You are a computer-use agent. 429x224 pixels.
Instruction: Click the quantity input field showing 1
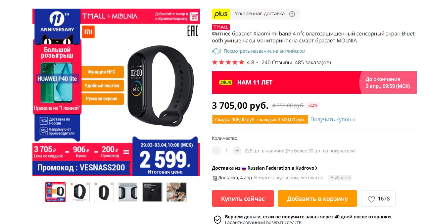227,151
